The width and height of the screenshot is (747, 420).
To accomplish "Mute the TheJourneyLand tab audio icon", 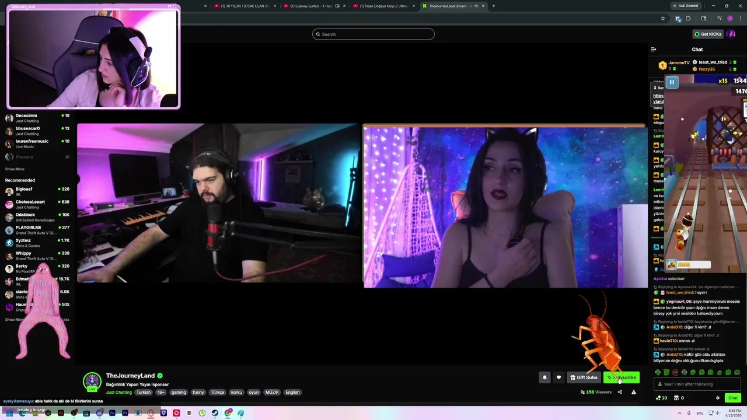I will point(476,6).
